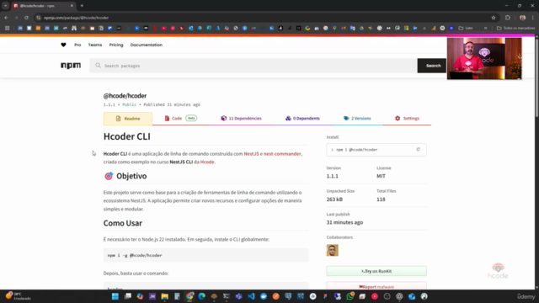Click the Hcoder CLI heading

[x=127, y=136]
